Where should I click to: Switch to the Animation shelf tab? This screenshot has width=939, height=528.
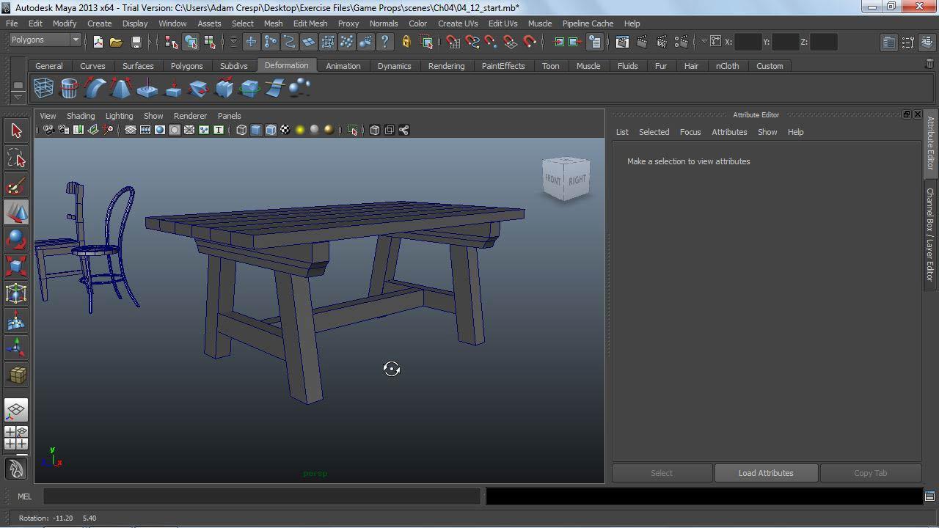tap(343, 66)
